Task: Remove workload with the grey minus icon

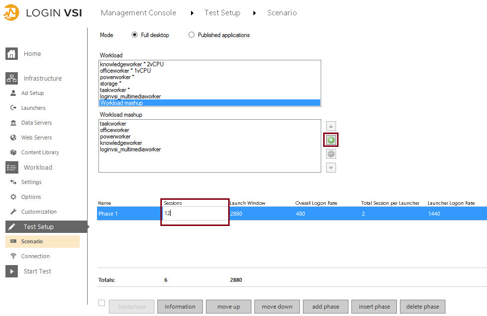Action: click(x=331, y=154)
